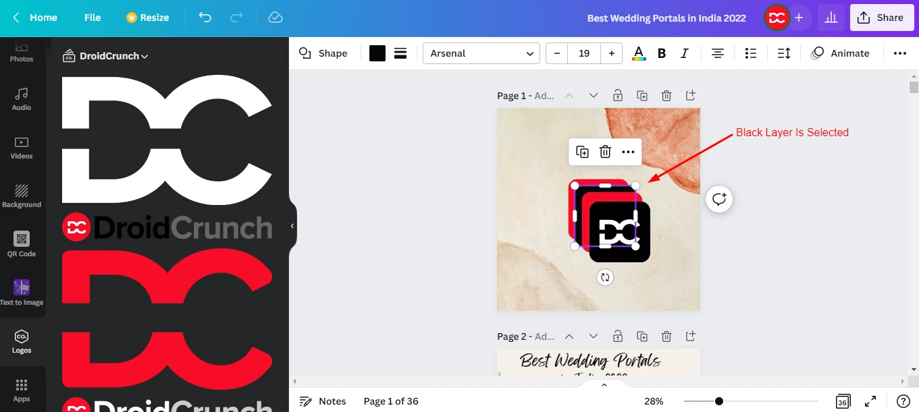Move Page 2 up with chevron
The height and width of the screenshot is (412, 919).
tap(569, 336)
